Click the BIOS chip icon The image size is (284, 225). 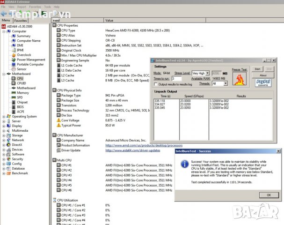point(14,107)
